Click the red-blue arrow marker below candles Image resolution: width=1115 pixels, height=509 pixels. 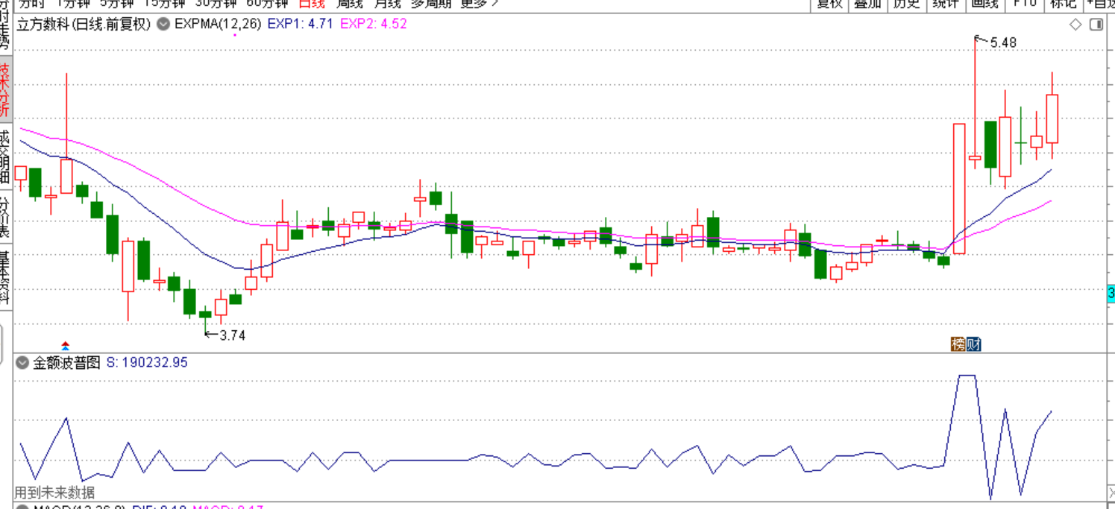(65, 344)
